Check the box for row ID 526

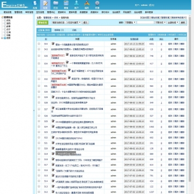tap(39, 116)
